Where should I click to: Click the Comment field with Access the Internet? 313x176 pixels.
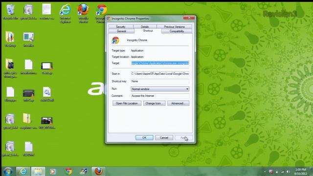(160, 96)
